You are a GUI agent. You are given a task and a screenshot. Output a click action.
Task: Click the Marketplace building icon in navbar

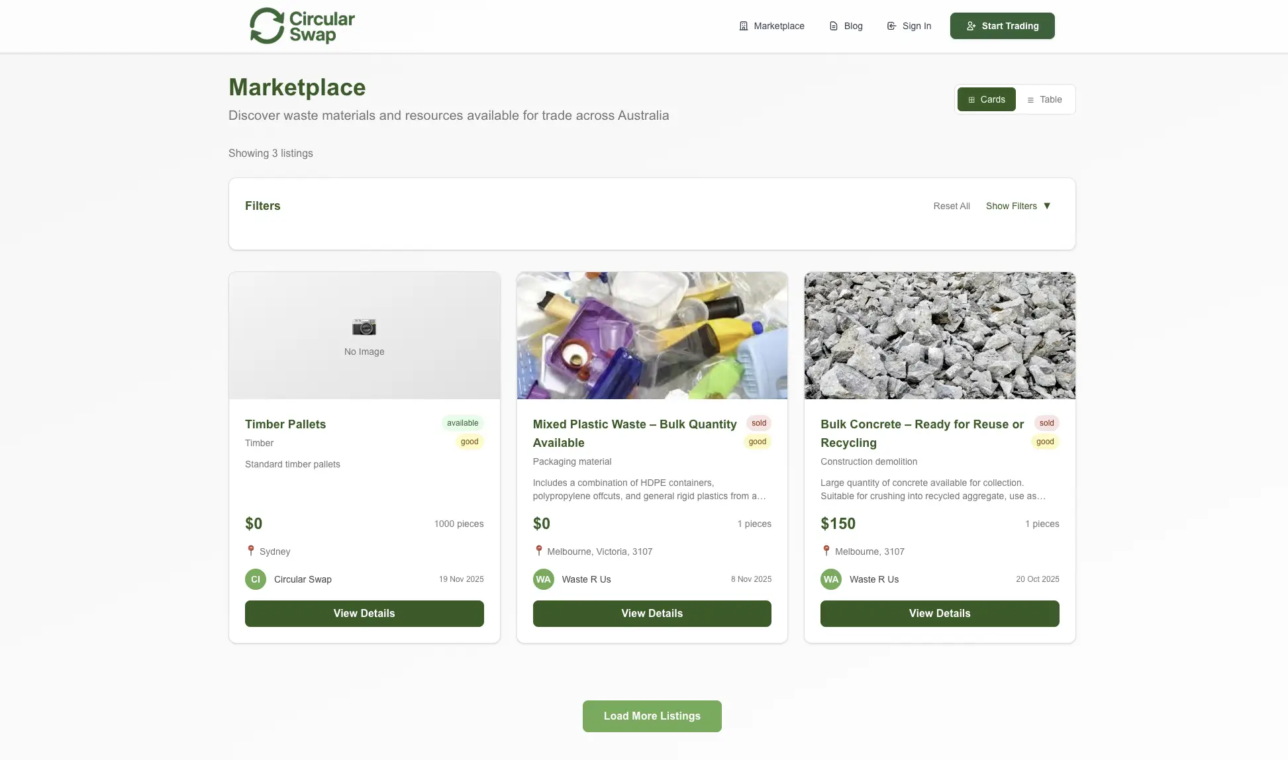[743, 26]
